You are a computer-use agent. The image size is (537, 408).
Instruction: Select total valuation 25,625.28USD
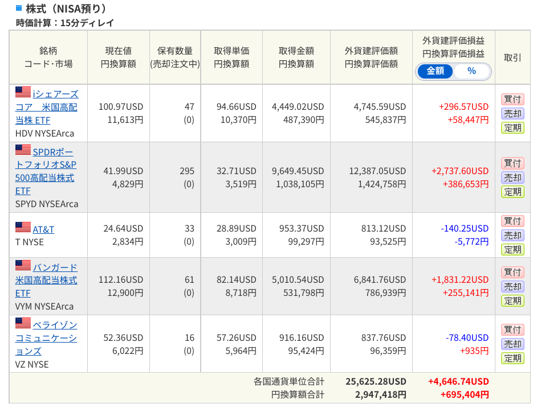[376, 382]
